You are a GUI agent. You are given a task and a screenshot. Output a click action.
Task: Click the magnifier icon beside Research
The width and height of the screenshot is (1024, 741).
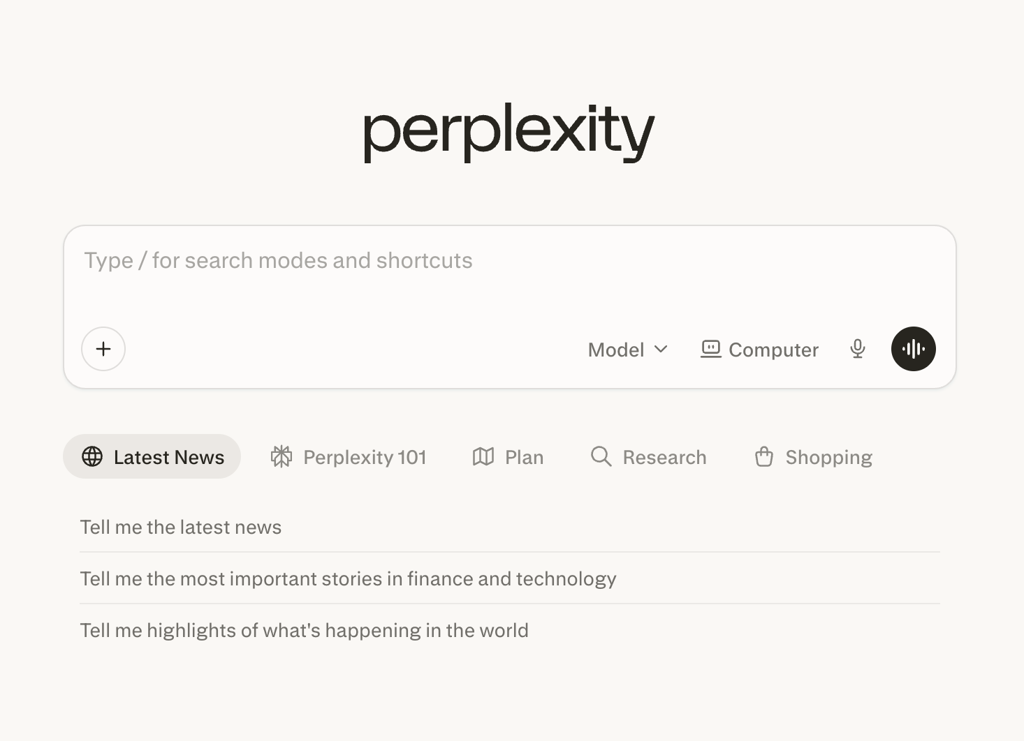601,457
